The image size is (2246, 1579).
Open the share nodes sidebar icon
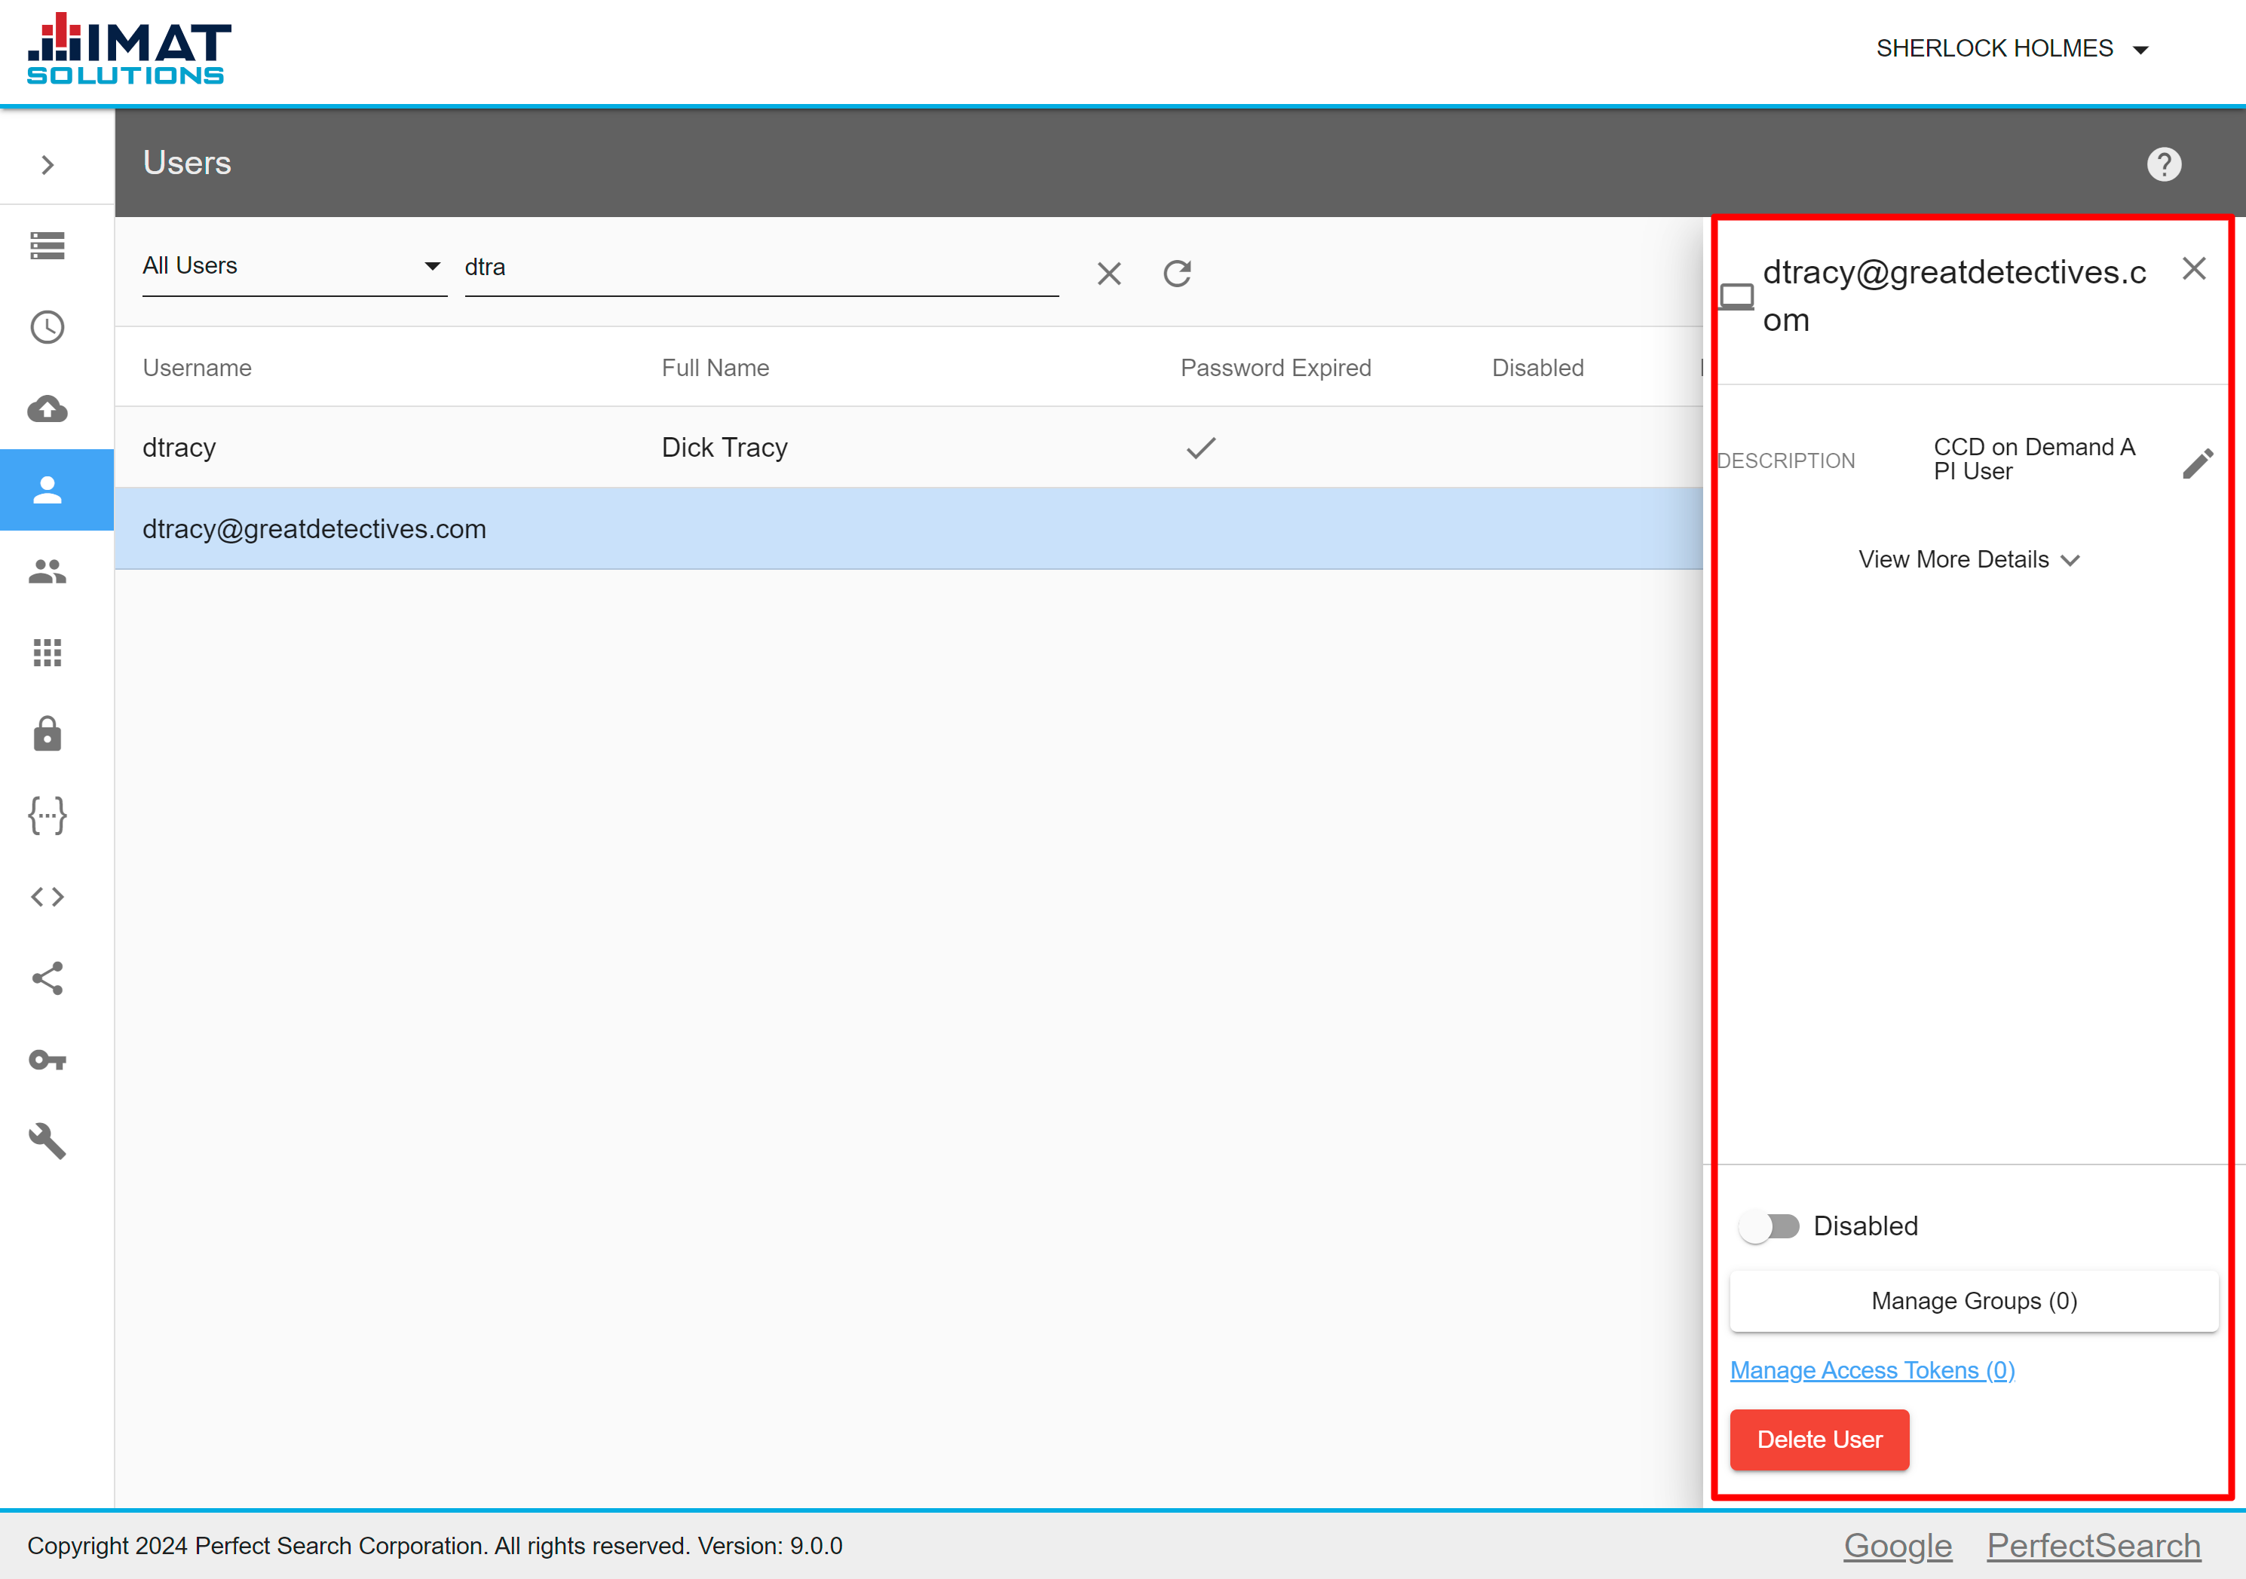(47, 978)
